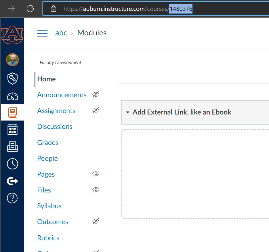The height and width of the screenshot is (252, 269).
Task: Go to the Dashboard speedometer icon
Action: pos(12,96)
